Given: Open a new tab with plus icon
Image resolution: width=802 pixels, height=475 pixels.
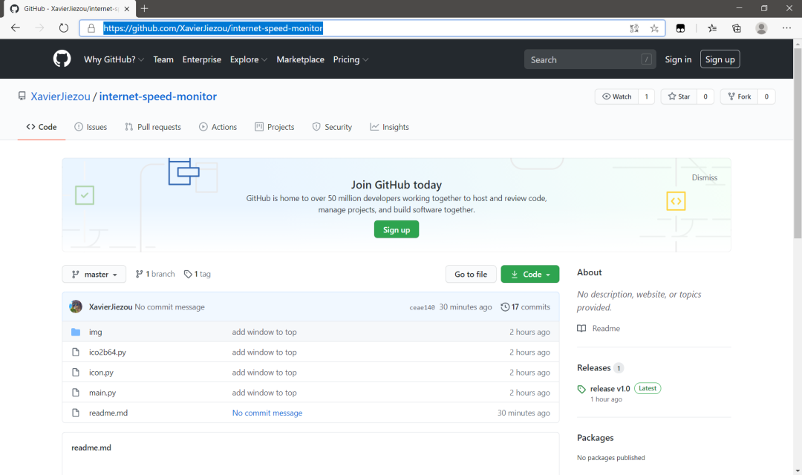Looking at the screenshot, I should (144, 8).
